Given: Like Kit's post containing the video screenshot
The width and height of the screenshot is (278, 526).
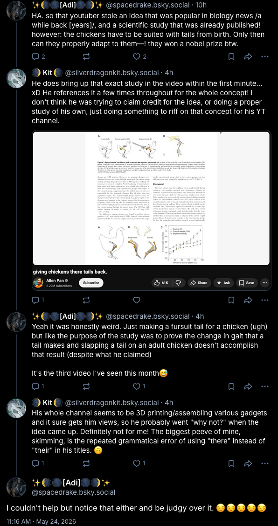Looking at the screenshot, I should 137,300.
